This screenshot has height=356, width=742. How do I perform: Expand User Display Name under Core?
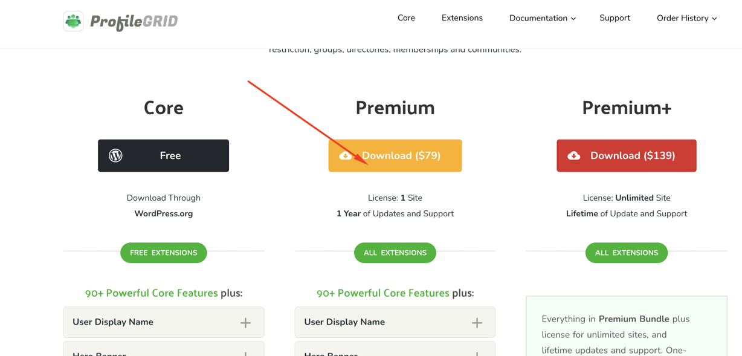pyautogui.click(x=245, y=323)
